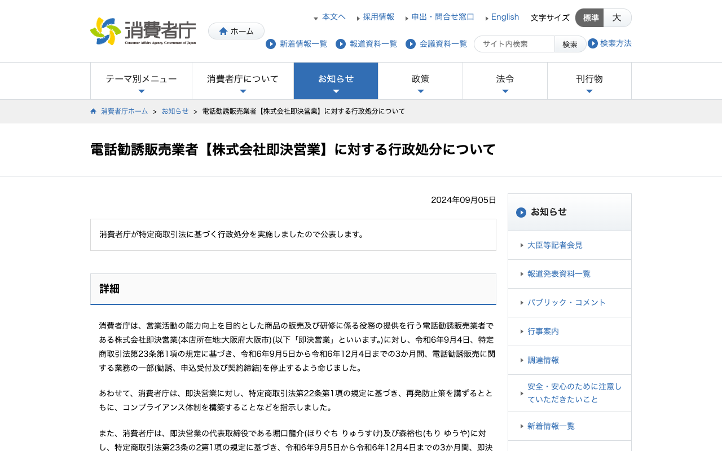
Task: Click the 詳細 section heading
Action: pos(293,289)
